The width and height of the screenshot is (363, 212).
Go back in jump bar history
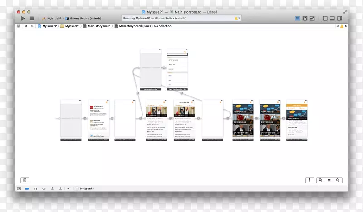26,26
